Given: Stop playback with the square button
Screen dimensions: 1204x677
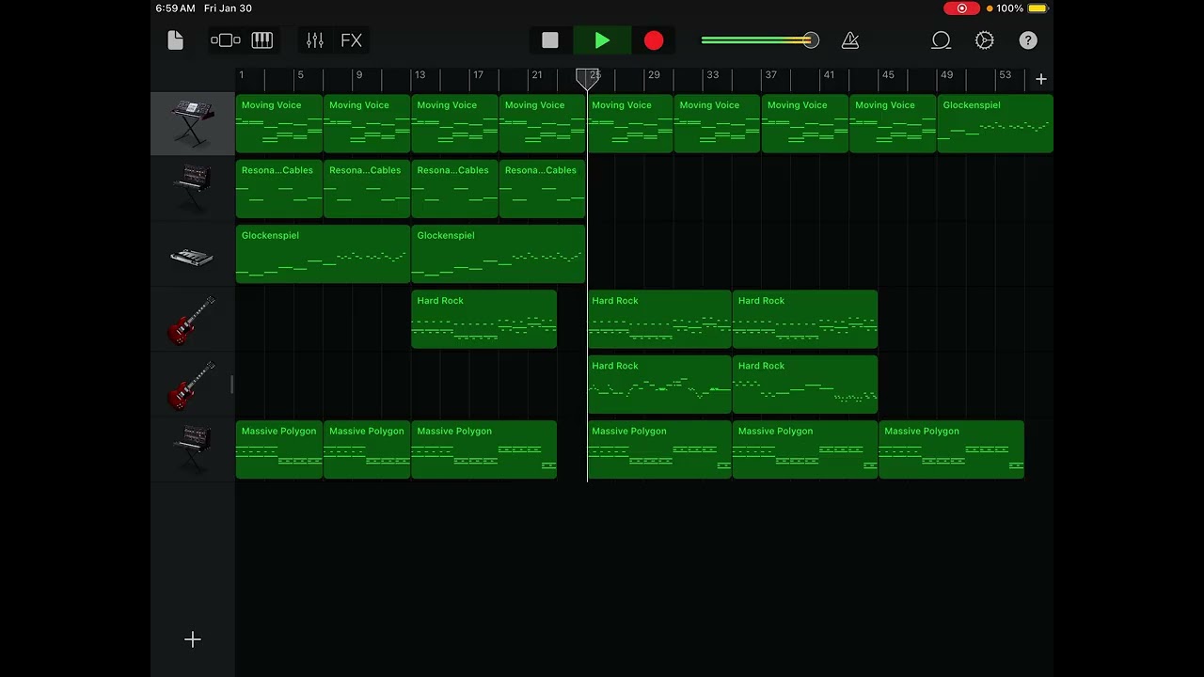Looking at the screenshot, I should [x=550, y=40].
